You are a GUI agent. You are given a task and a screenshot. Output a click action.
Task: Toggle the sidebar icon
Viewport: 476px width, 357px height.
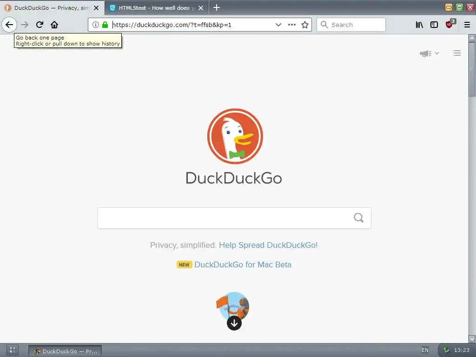click(x=434, y=25)
